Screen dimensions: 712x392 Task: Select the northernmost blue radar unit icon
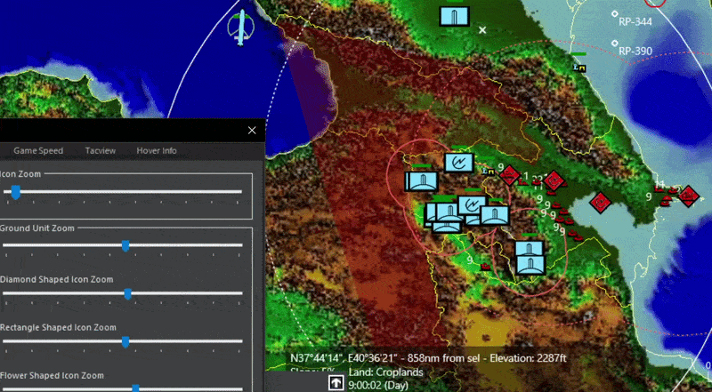(x=459, y=163)
